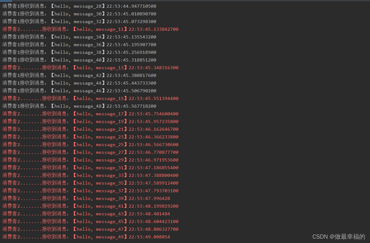Click the red message_25 log entry

[x=90, y=145]
